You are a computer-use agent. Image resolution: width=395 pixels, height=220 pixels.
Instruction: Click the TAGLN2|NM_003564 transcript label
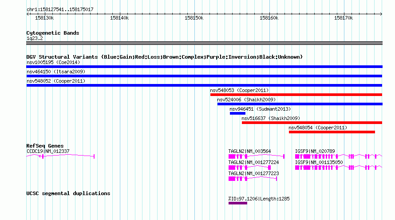click(249, 152)
